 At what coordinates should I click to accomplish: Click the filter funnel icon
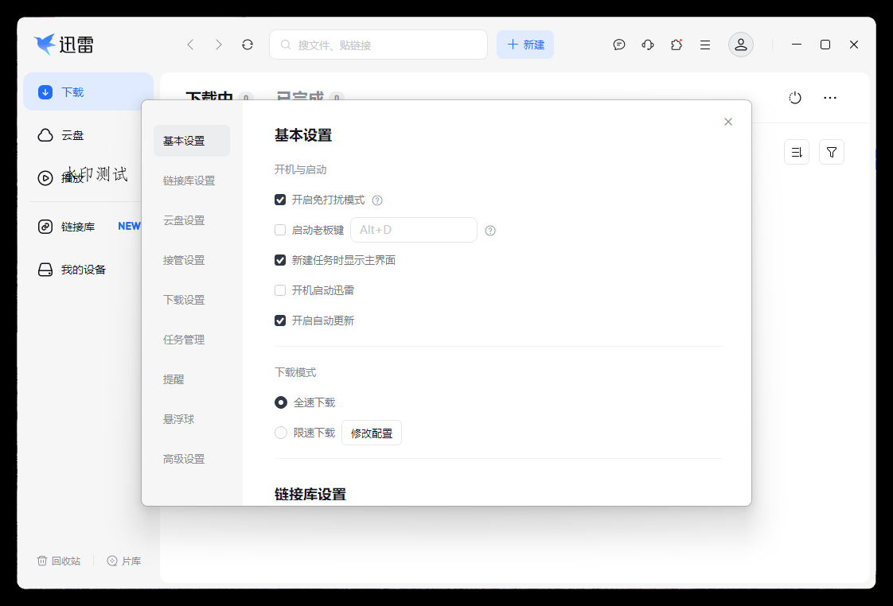[x=832, y=152]
